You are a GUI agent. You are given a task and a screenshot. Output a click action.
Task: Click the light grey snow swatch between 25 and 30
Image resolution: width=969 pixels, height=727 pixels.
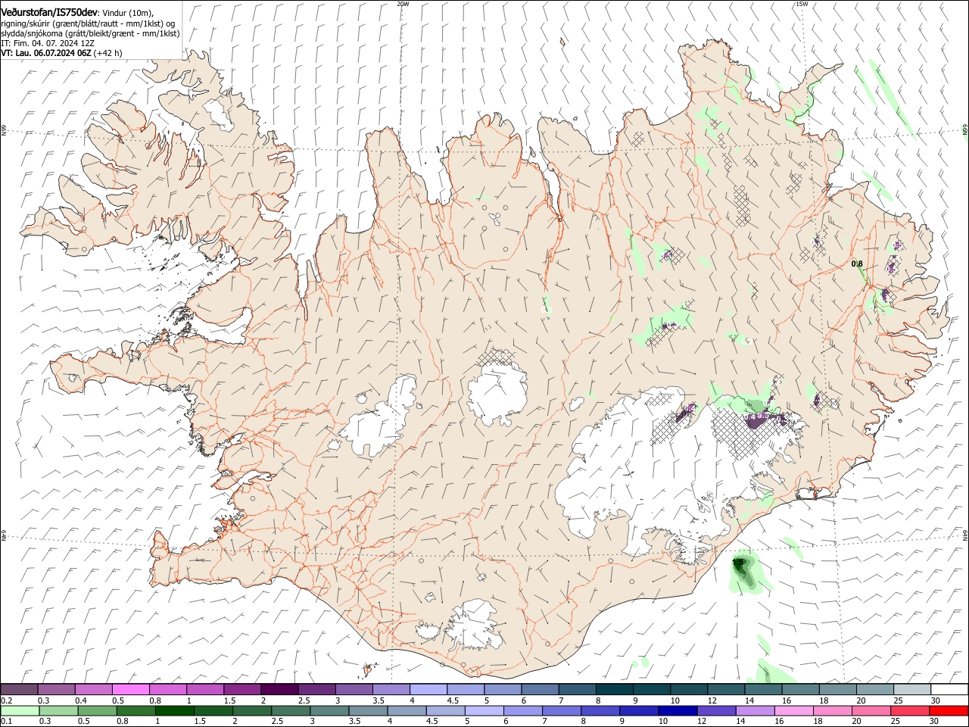(x=911, y=689)
